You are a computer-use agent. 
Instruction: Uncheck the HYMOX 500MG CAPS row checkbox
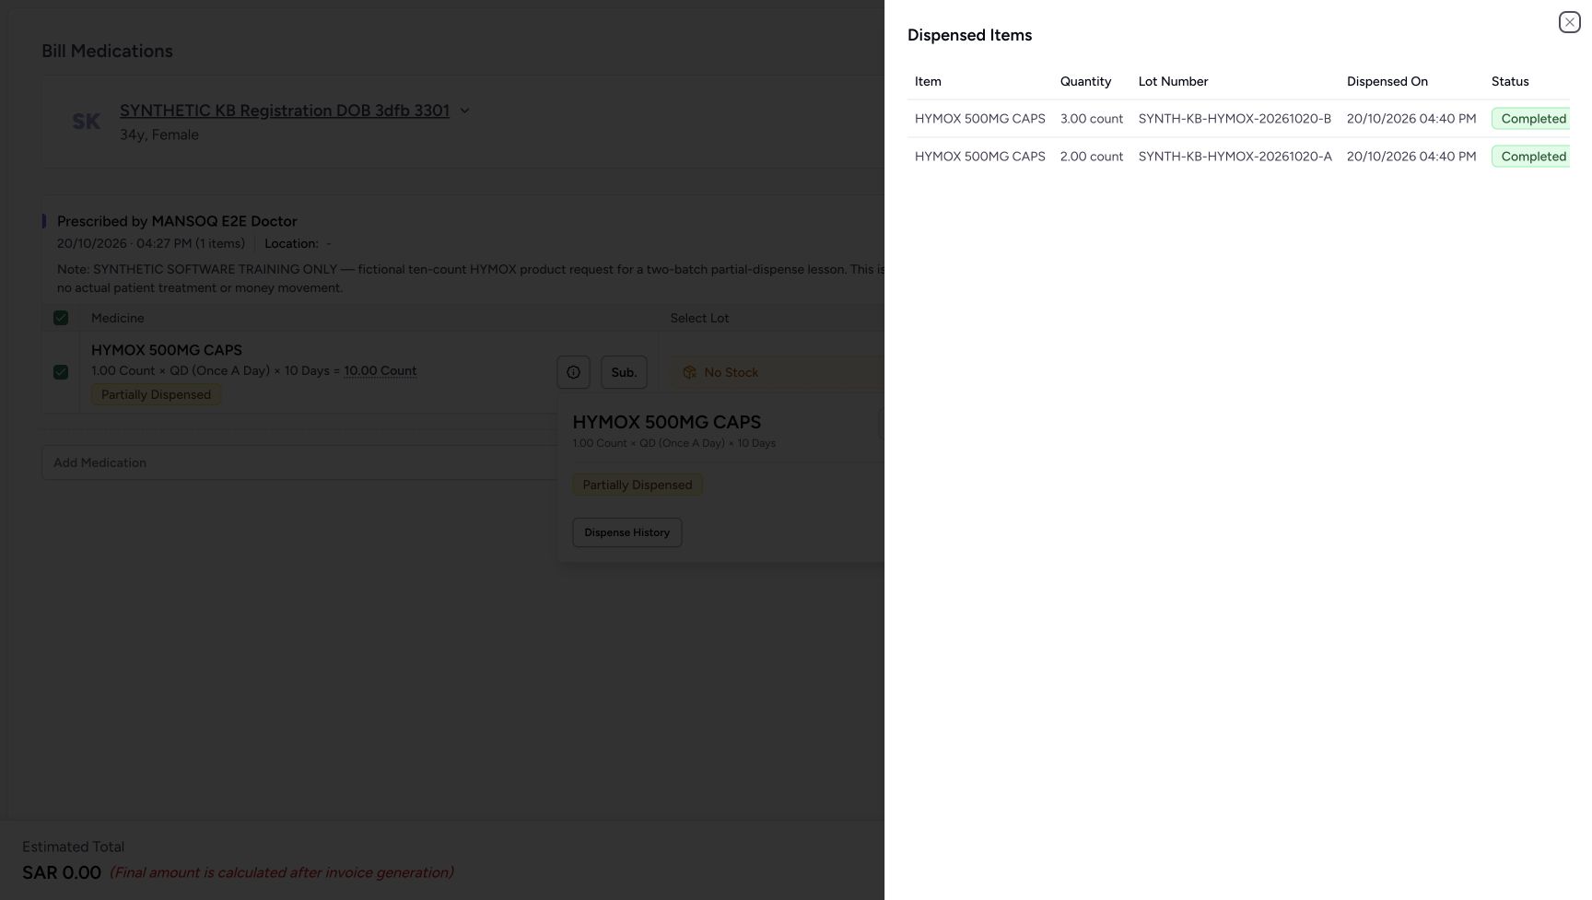(x=61, y=372)
